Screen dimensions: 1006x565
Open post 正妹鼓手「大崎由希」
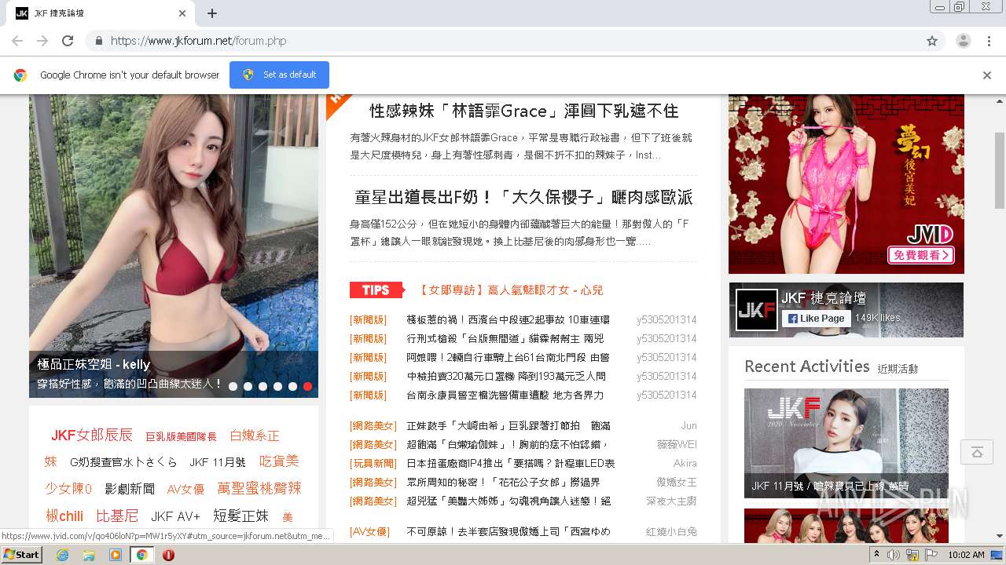click(509, 426)
